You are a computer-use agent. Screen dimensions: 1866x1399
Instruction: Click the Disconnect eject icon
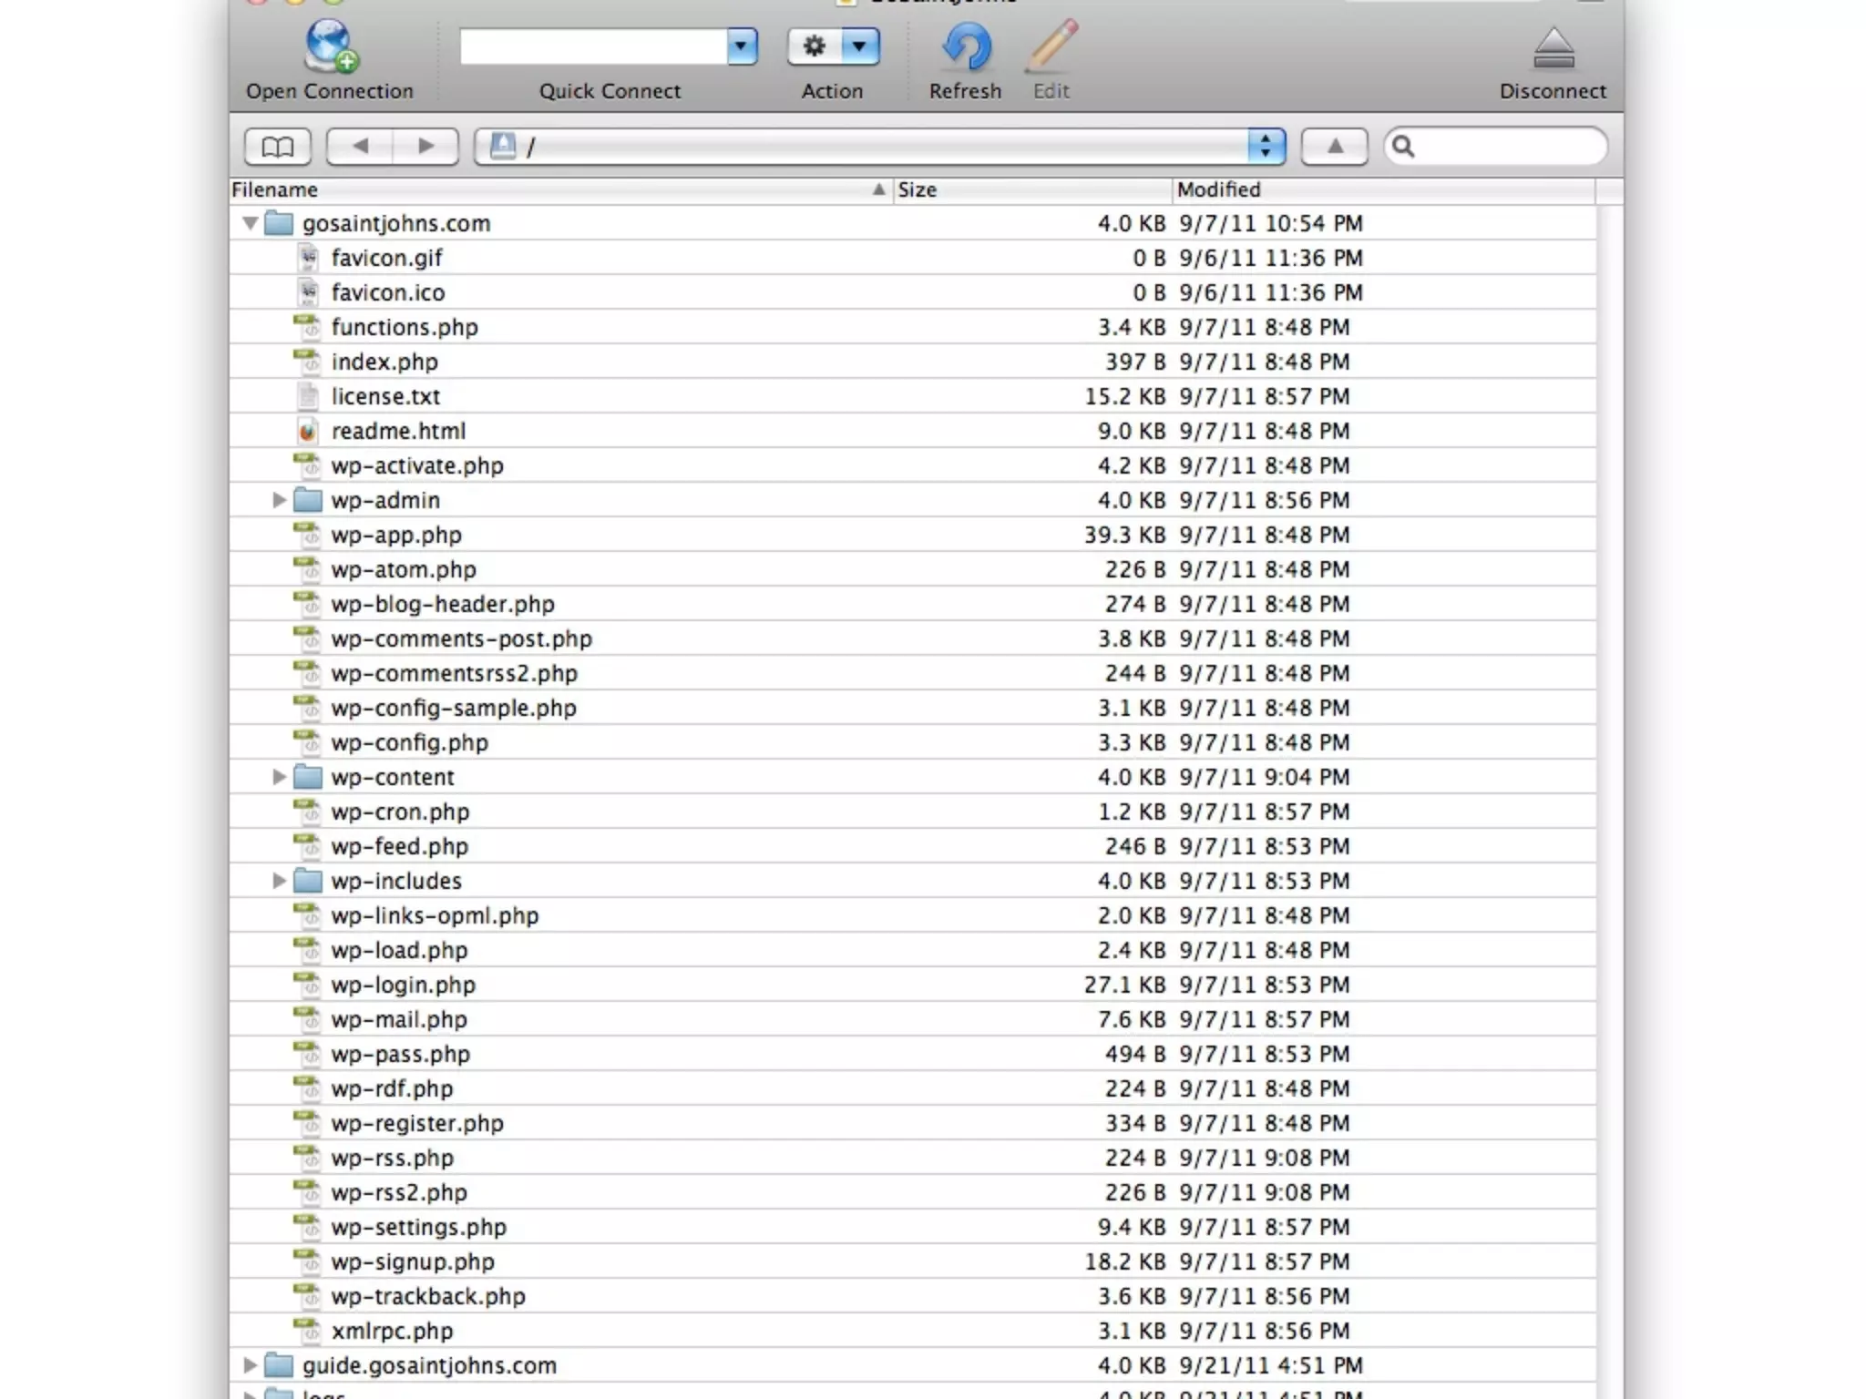(1553, 49)
